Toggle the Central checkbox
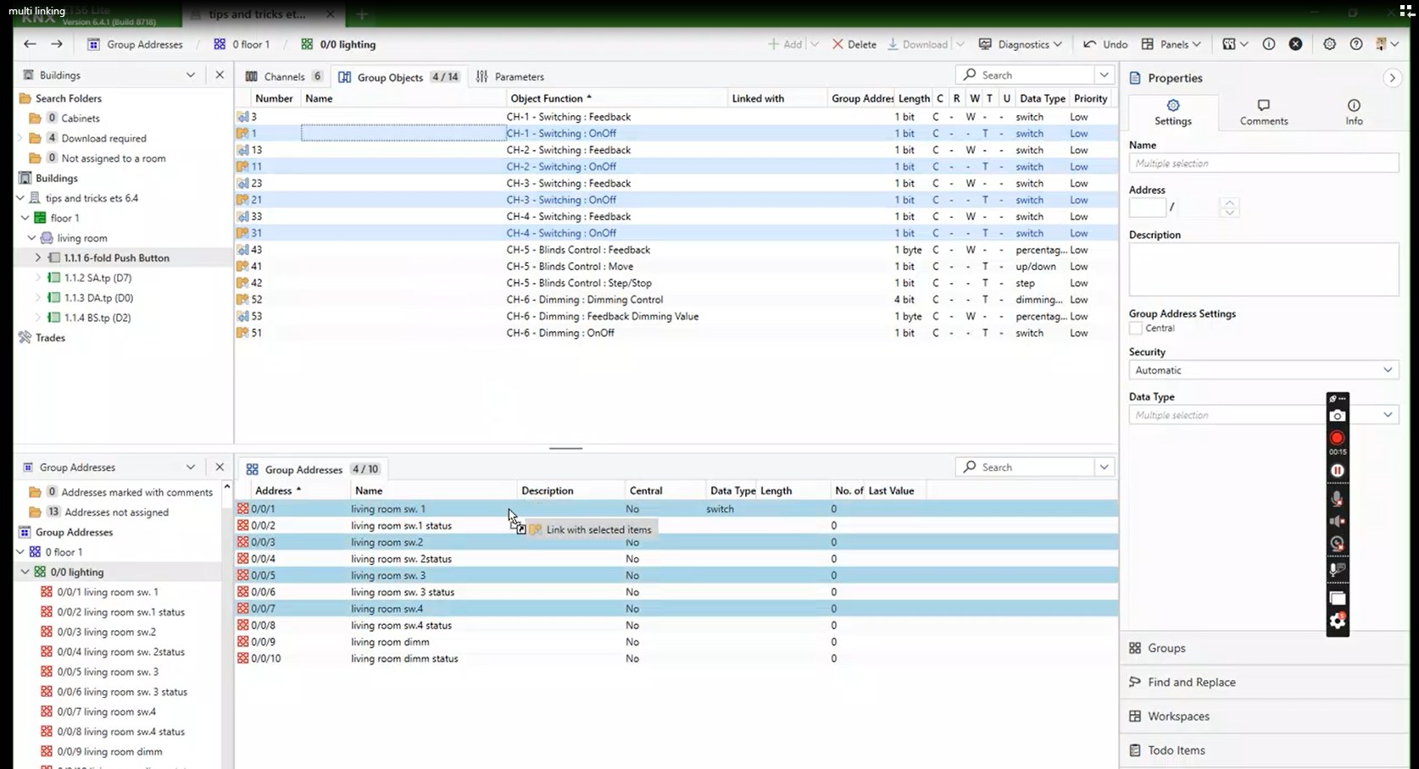 pyautogui.click(x=1136, y=329)
